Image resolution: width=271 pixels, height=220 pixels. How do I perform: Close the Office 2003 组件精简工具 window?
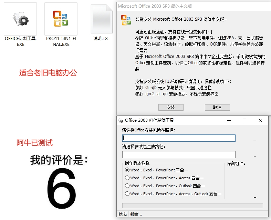click(x=260, y=120)
